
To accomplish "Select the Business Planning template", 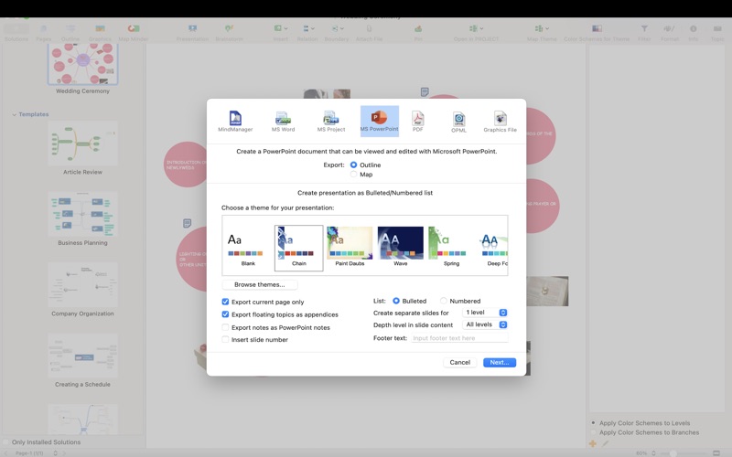I will coord(82,214).
